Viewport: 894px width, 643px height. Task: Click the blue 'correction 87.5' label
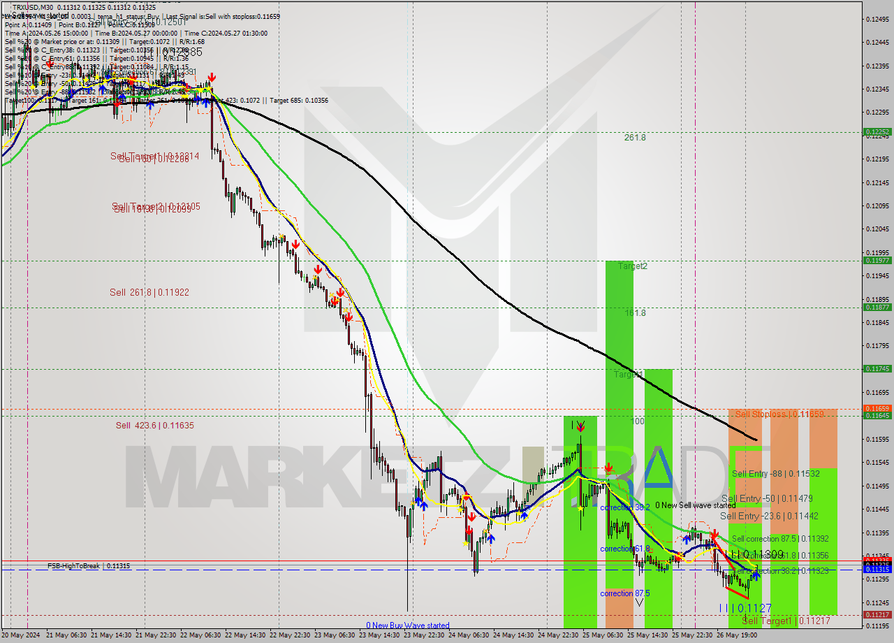click(625, 593)
